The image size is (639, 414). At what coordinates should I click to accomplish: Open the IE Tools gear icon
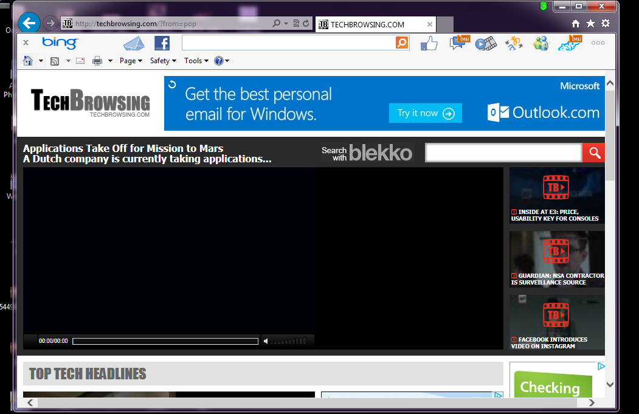click(x=606, y=24)
